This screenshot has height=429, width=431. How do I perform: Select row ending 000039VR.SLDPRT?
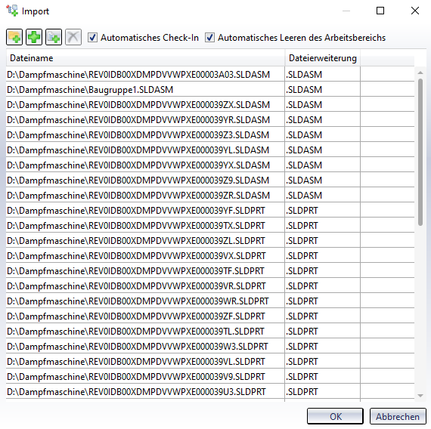(x=210, y=286)
